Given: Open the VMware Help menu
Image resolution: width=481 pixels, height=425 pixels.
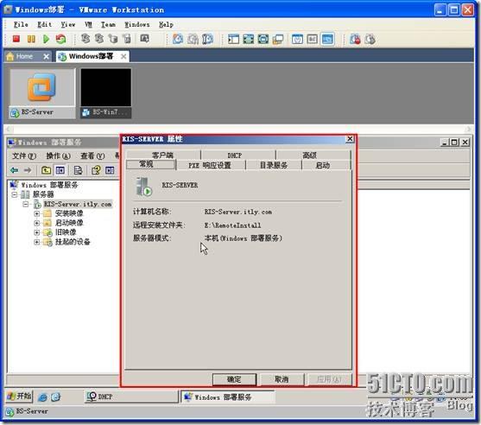Looking at the screenshot, I should tap(166, 24).
